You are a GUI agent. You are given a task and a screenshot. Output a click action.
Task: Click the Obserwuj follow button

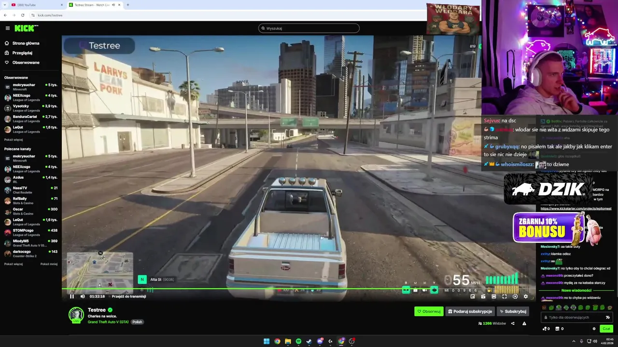pyautogui.click(x=429, y=311)
